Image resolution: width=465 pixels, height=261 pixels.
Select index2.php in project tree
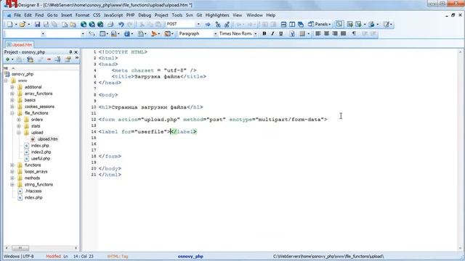[x=41, y=152]
